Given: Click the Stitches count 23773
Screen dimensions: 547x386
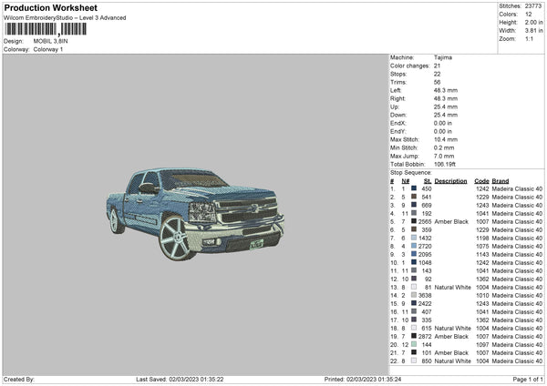Looking at the screenshot, I should [534, 6].
